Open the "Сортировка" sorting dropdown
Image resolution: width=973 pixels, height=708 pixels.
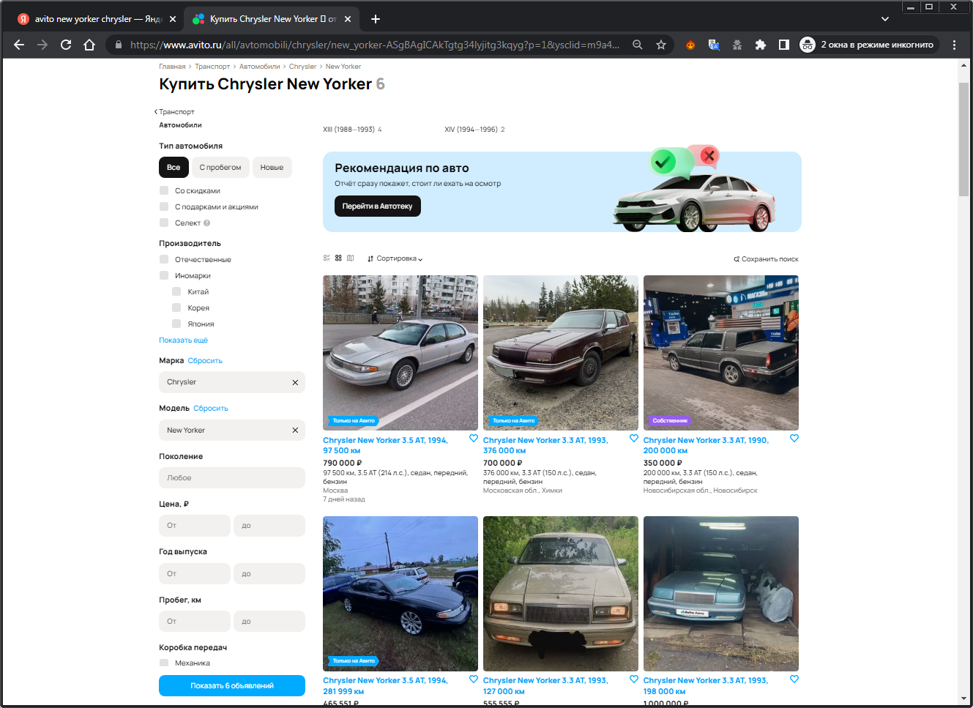[395, 258]
